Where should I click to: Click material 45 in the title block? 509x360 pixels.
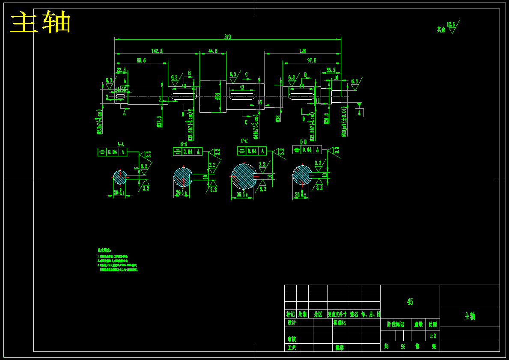[410, 301]
